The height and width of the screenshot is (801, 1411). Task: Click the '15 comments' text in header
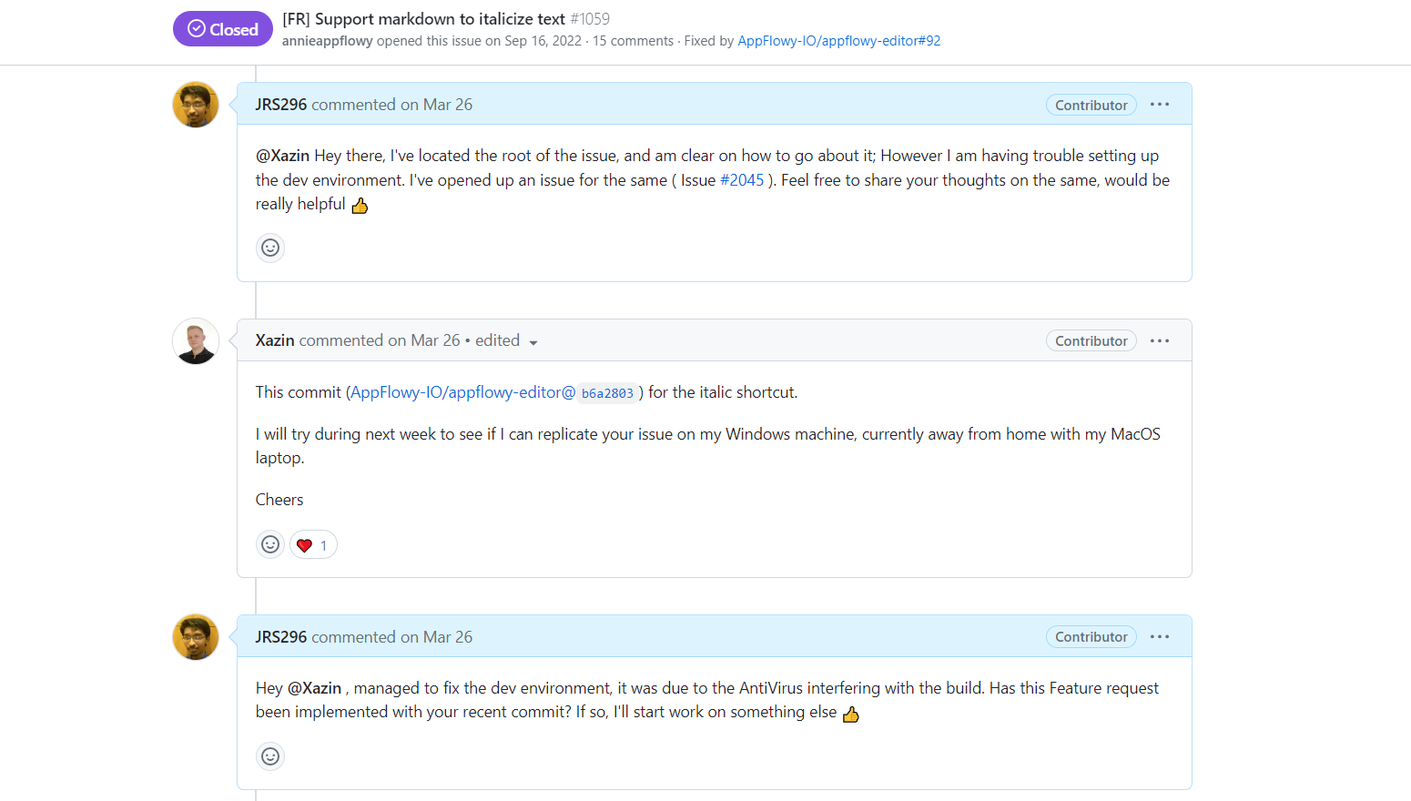click(633, 41)
